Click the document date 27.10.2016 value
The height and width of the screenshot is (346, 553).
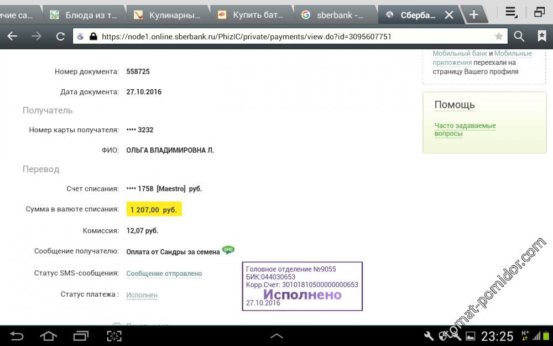[144, 92]
